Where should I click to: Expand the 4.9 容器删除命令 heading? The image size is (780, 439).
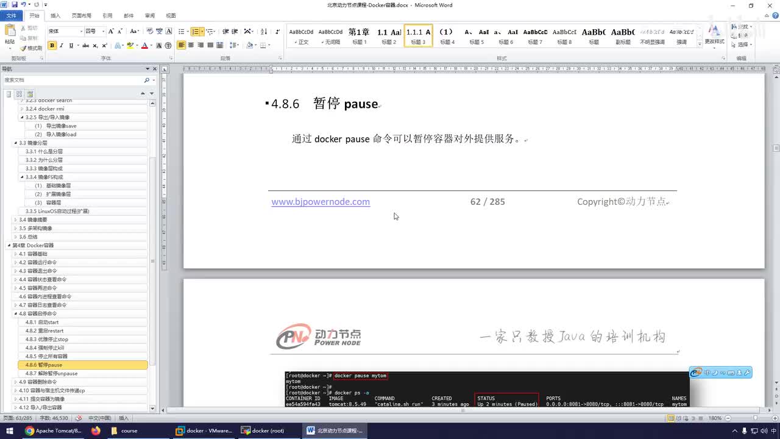pyautogui.click(x=15, y=382)
